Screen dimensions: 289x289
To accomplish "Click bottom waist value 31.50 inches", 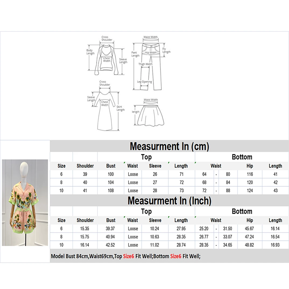I will click(228, 228).
